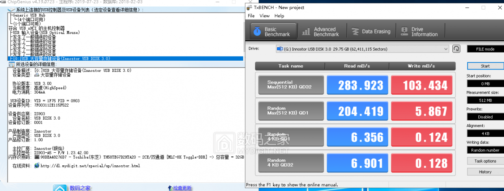504x191 pixels.
Task: Expand the Drive selection dropdown
Action: pyautogui.click(x=446, y=49)
